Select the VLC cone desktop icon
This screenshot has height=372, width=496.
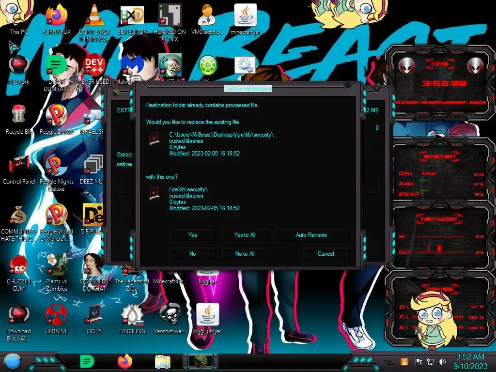tap(94, 23)
